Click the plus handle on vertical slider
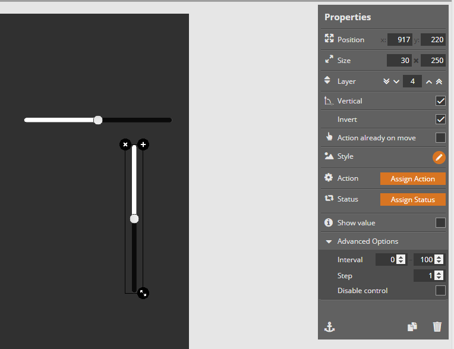This screenshot has height=349, width=454. click(x=143, y=144)
